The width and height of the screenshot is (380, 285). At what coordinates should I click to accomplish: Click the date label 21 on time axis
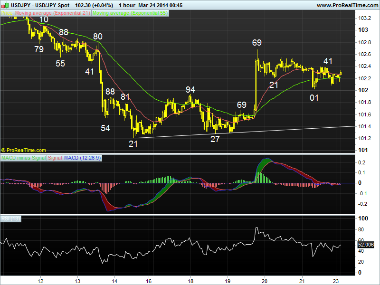pyautogui.click(x=302, y=281)
